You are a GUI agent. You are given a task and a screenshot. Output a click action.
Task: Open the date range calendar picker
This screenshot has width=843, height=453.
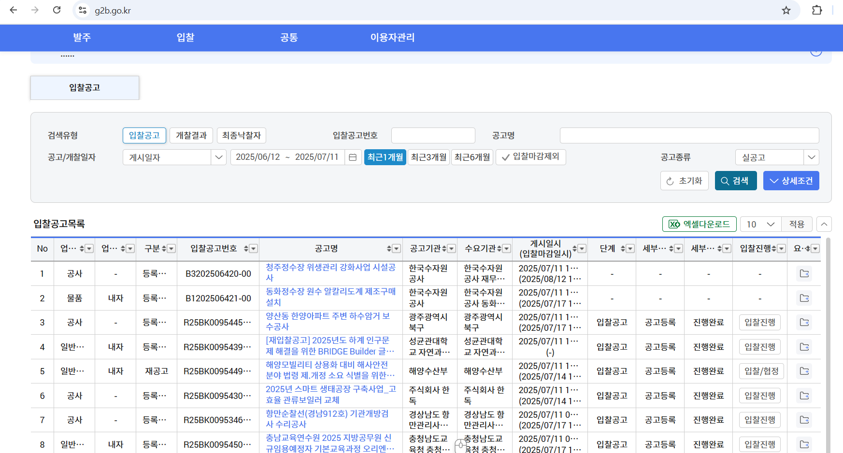click(353, 157)
